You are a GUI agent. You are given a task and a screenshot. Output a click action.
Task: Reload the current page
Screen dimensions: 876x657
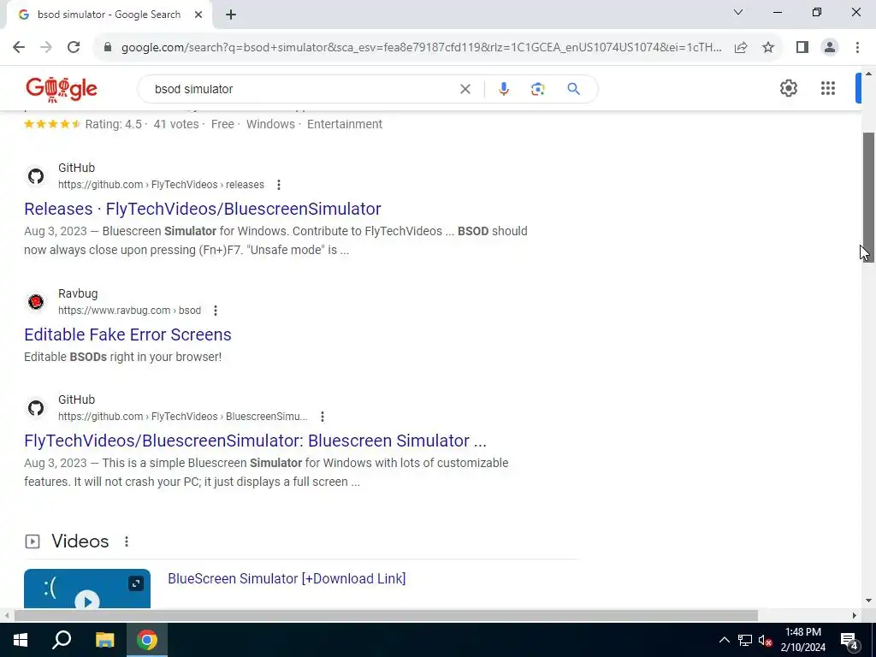coord(74,47)
